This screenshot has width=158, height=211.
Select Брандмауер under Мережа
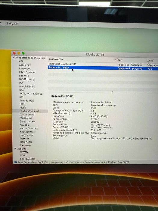pos(27,159)
